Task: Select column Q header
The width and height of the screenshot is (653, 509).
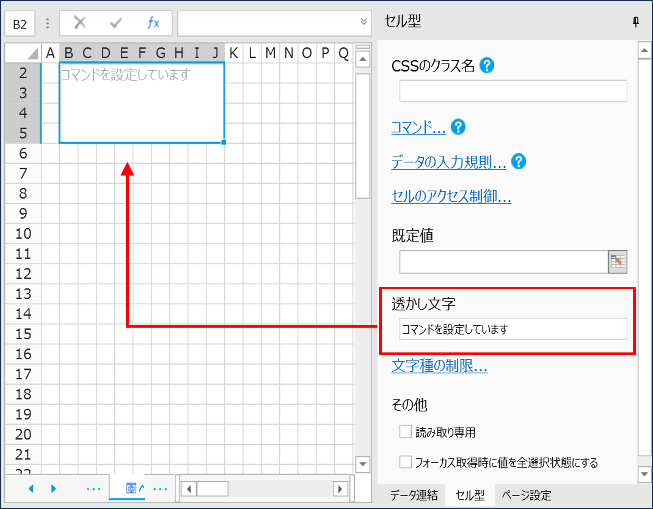Action: [344, 53]
